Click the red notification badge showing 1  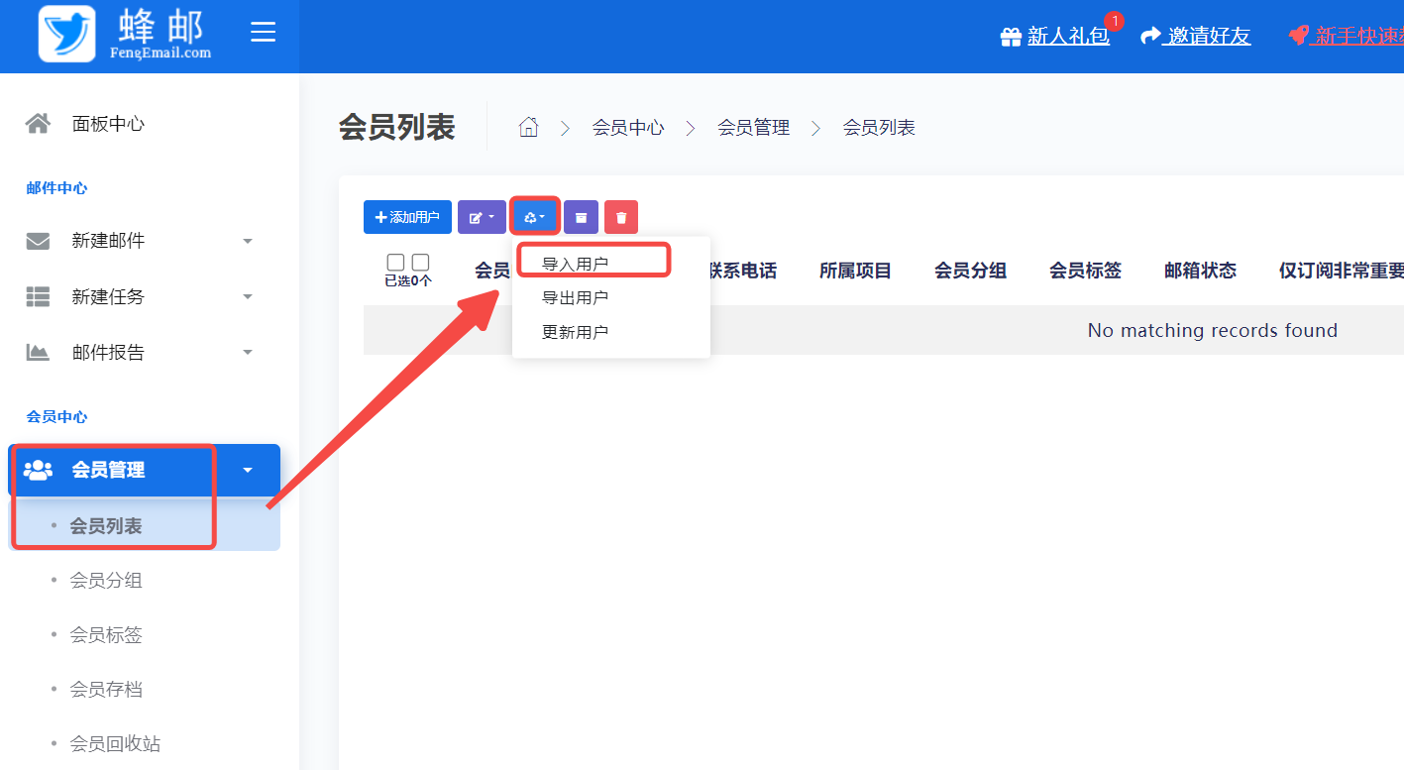pyautogui.click(x=1114, y=21)
